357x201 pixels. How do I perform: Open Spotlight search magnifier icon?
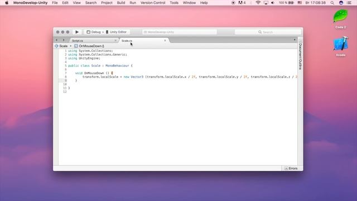[332, 3]
